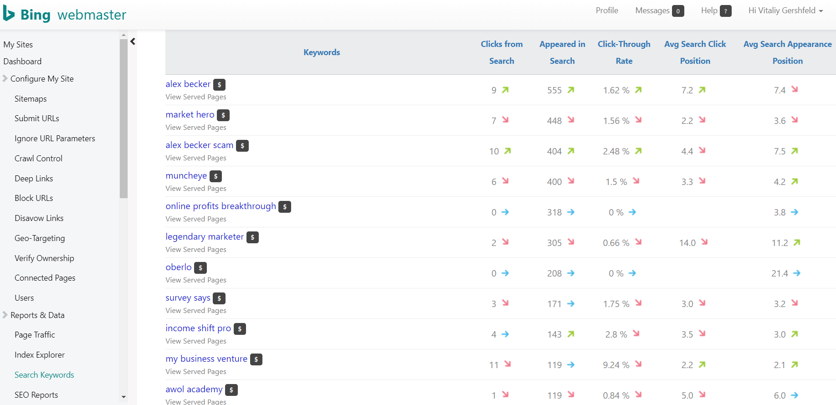Viewport: 836px width, 405px height.
Task: Click the blue arrow next to awol academy 6.0
Action: point(795,395)
